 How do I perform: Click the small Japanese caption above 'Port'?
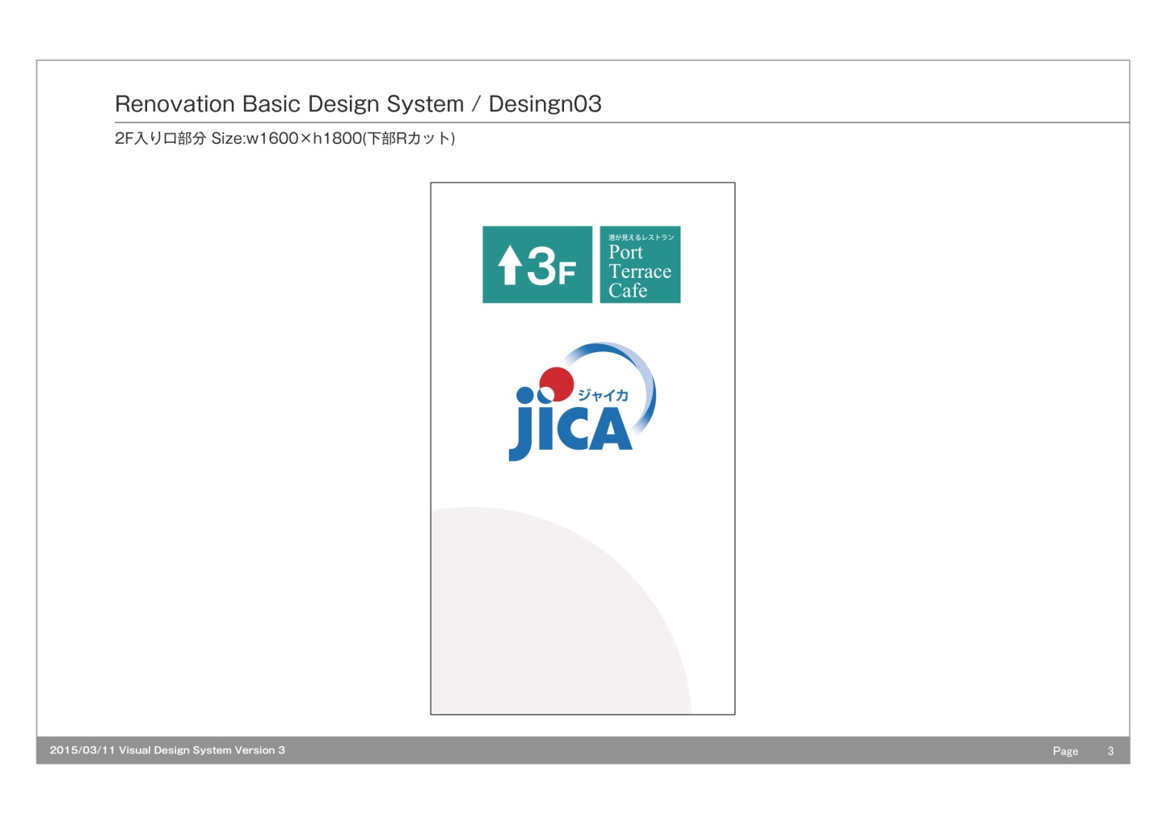(x=641, y=237)
